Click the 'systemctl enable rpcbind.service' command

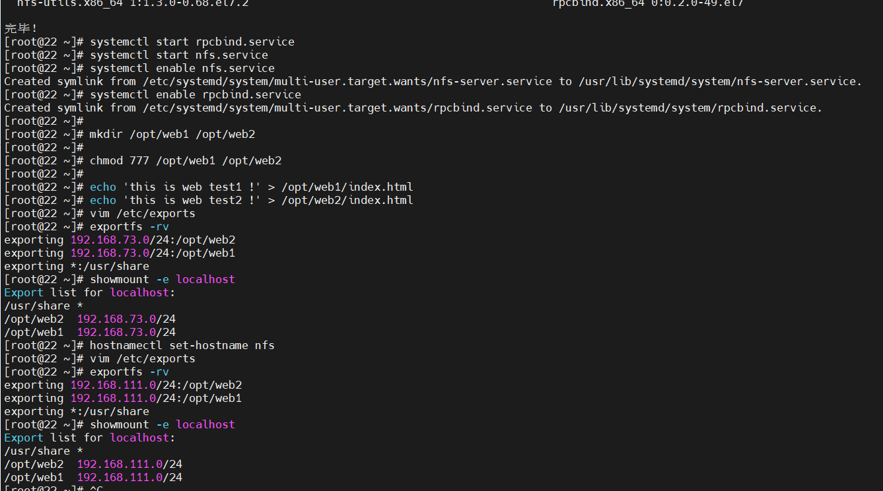(195, 94)
